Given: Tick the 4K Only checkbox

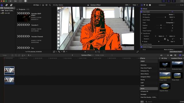Looking at the screenshot, I should coord(160,58).
